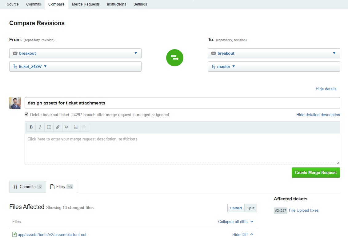Viewport: 348px width, 240px height.
Task: Open the master branch dropdown
Action: (x=274, y=66)
